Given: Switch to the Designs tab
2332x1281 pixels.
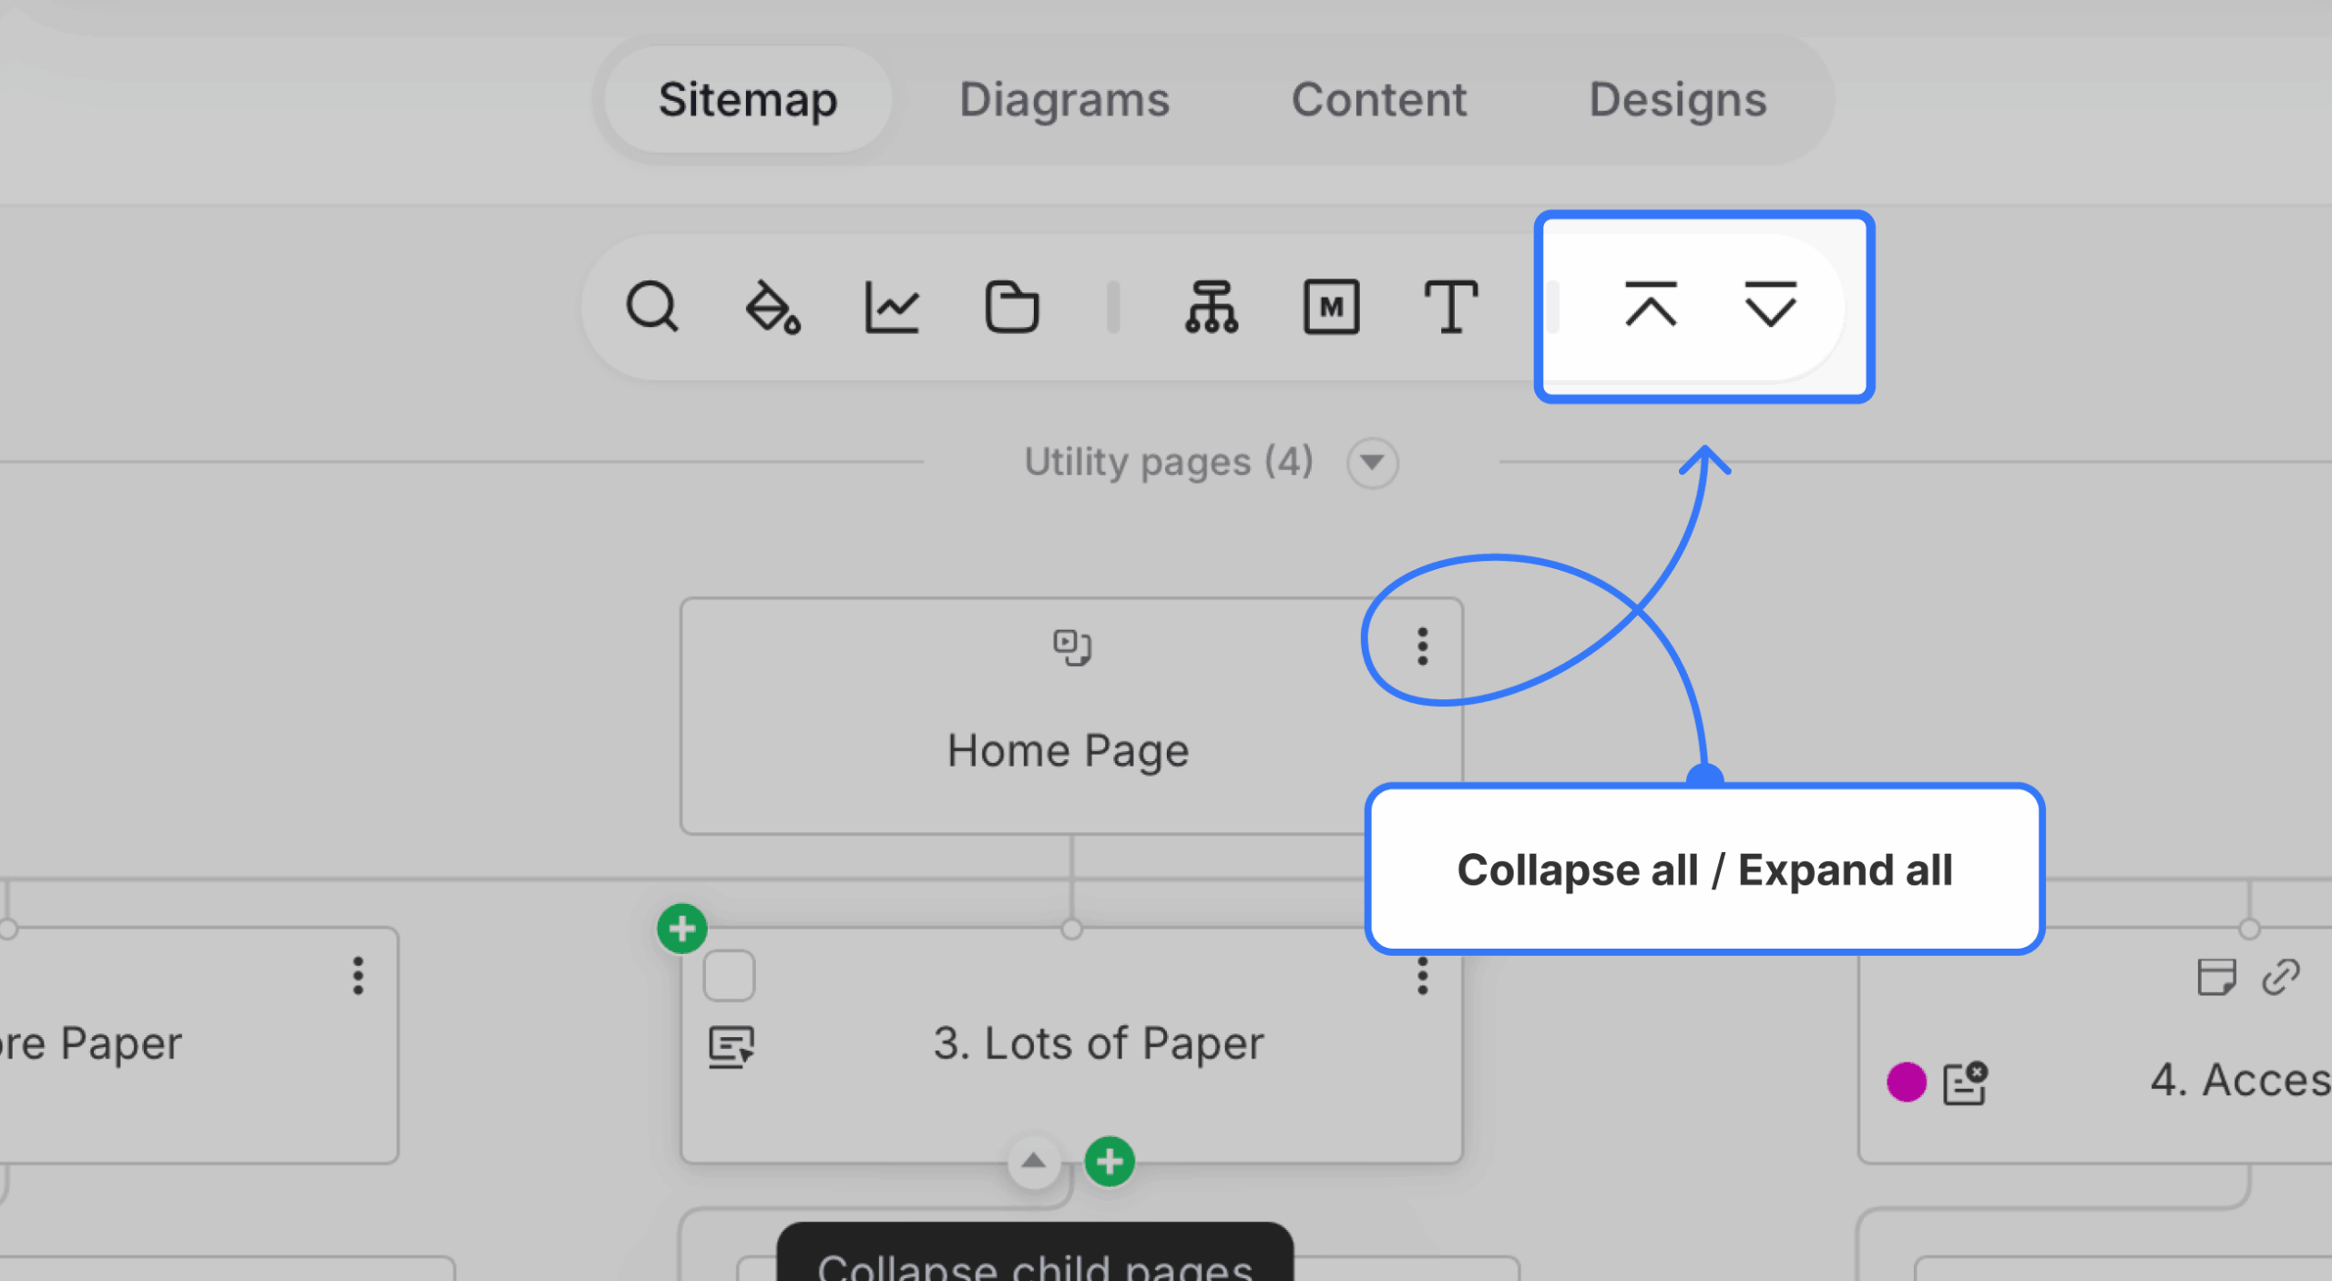Looking at the screenshot, I should (x=1678, y=99).
